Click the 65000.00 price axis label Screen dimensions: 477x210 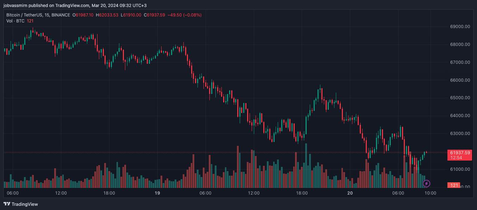click(x=460, y=98)
